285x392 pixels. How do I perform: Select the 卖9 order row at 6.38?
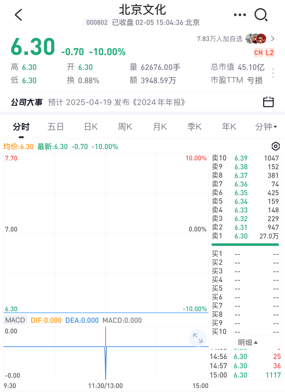click(x=245, y=167)
